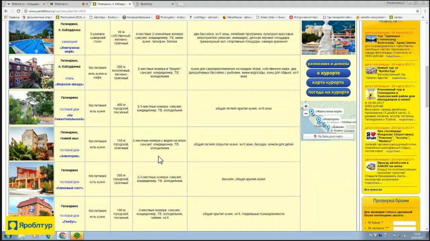430x241 pixels.
Task: Zoom out on the Yandex map
Action: 306,113
